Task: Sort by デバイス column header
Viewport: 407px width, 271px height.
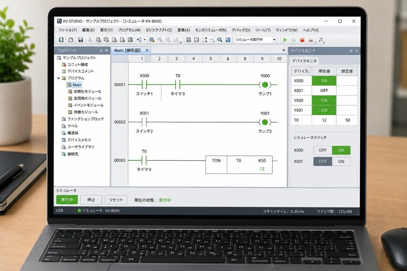Action: pyautogui.click(x=301, y=71)
